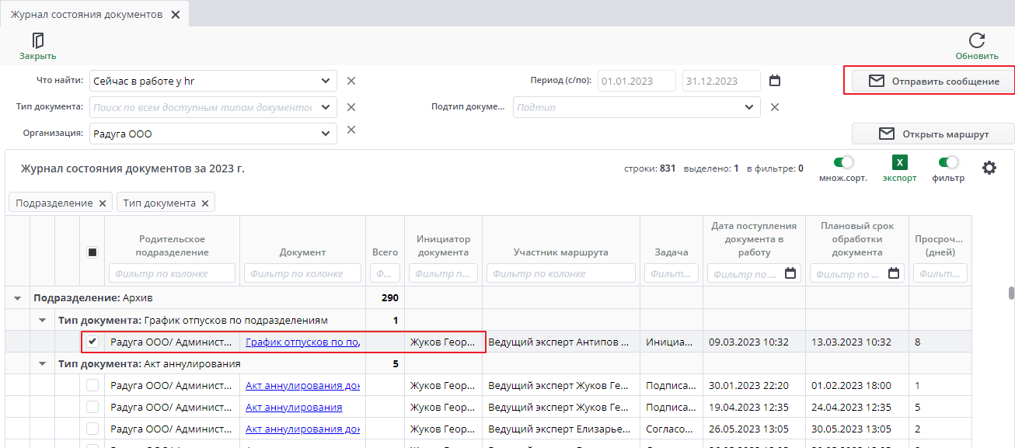Viewport: 1015px width, 448px height.
Task: Click the Документ column filter field
Action: coord(302,273)
